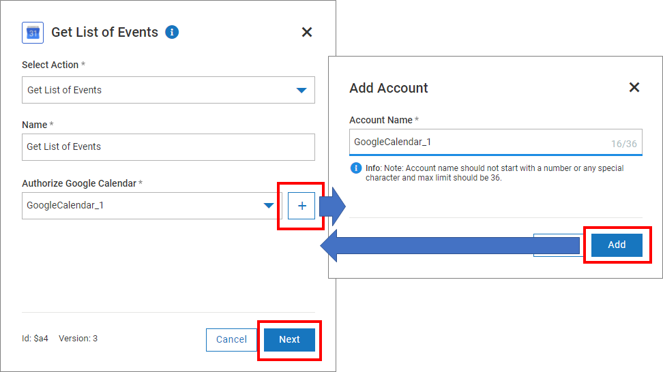Click the Add Account heading
663x372 pixels.
click(x=389, y=88)
